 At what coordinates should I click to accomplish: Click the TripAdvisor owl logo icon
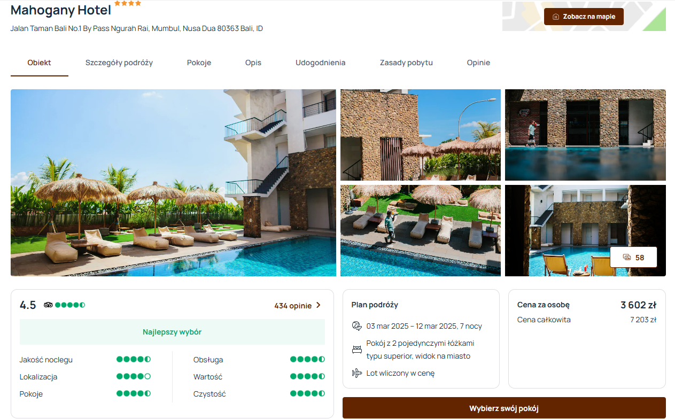coord(48,305)
